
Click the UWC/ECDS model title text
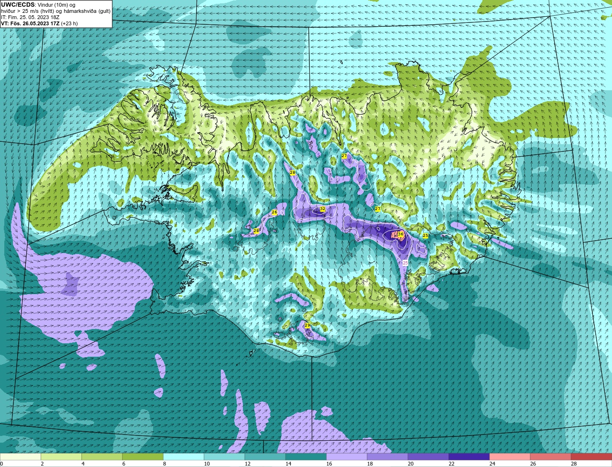coord(18,5)
